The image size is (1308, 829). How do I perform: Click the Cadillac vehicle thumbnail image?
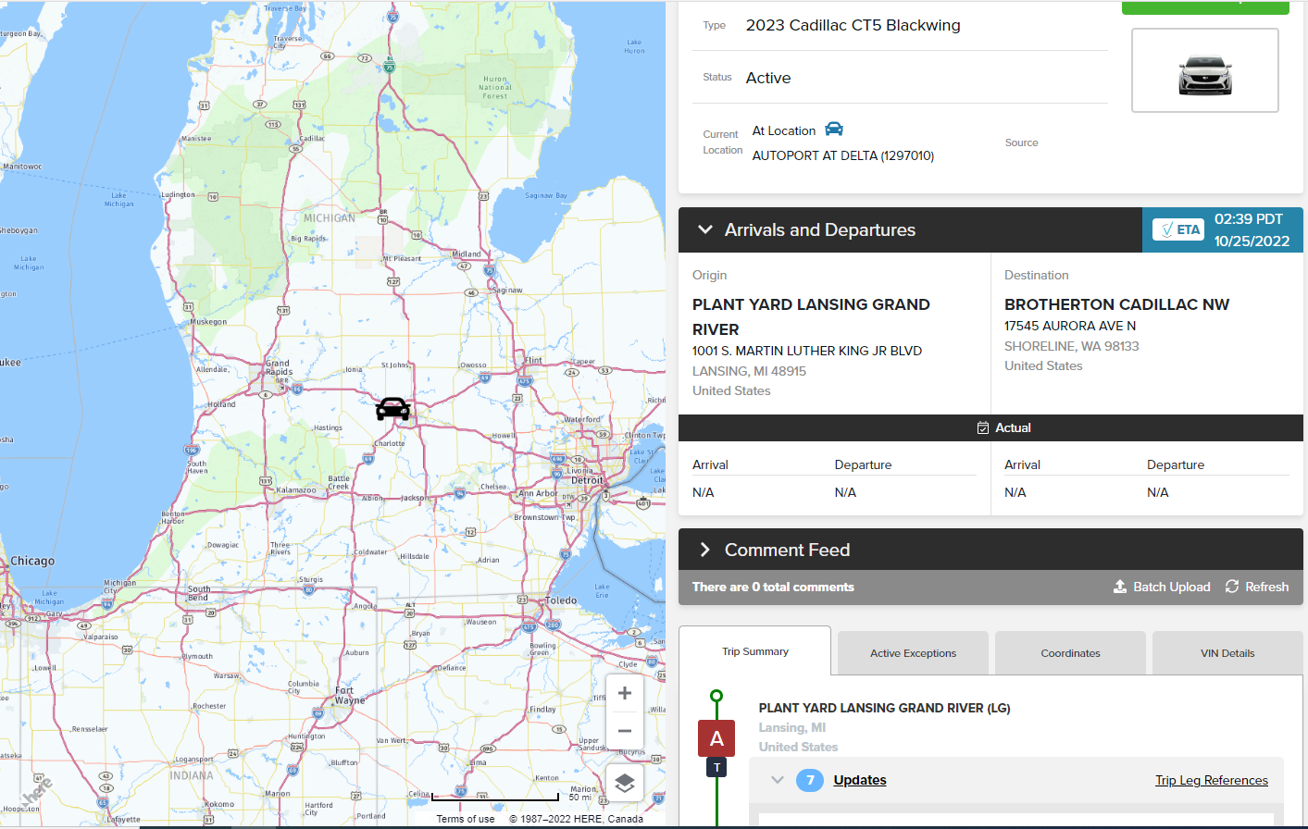(x=1204, y=71)
